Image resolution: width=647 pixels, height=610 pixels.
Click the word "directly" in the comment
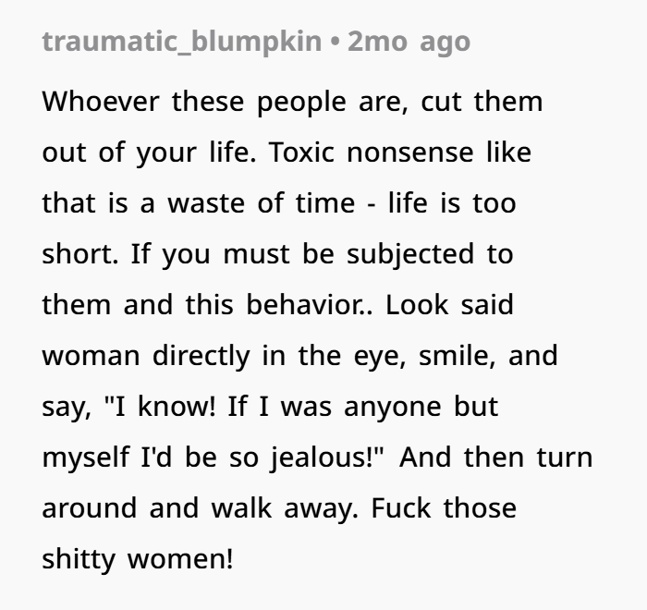(x=201, y=355)
